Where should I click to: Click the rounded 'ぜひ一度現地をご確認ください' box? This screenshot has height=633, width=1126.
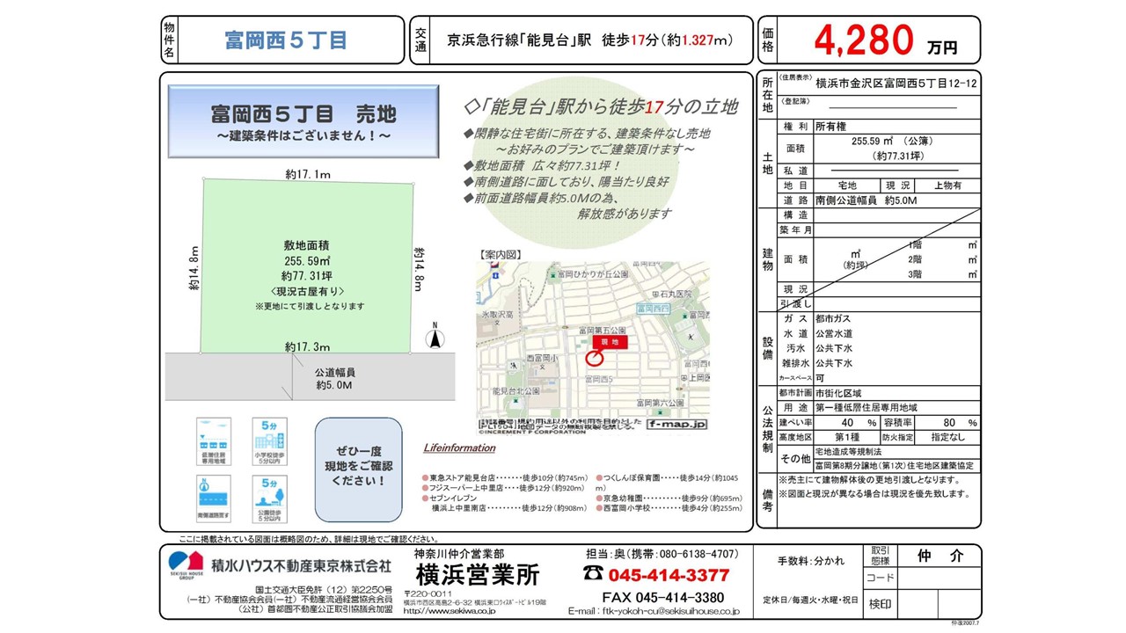click(358, 470)
